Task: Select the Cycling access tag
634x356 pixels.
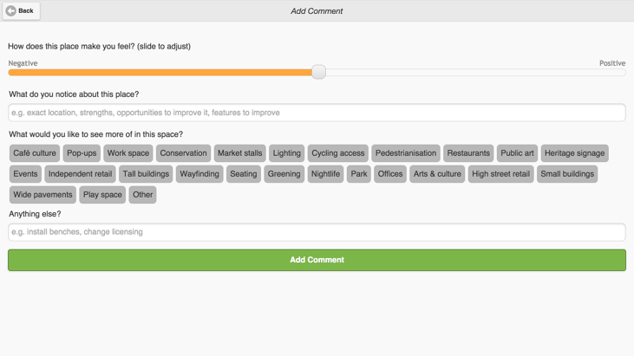Action: [338, 153]
